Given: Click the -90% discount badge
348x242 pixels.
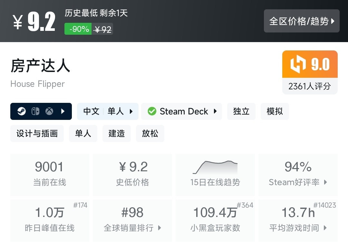Looking at the screenshot, I should [x=78, y=29].
